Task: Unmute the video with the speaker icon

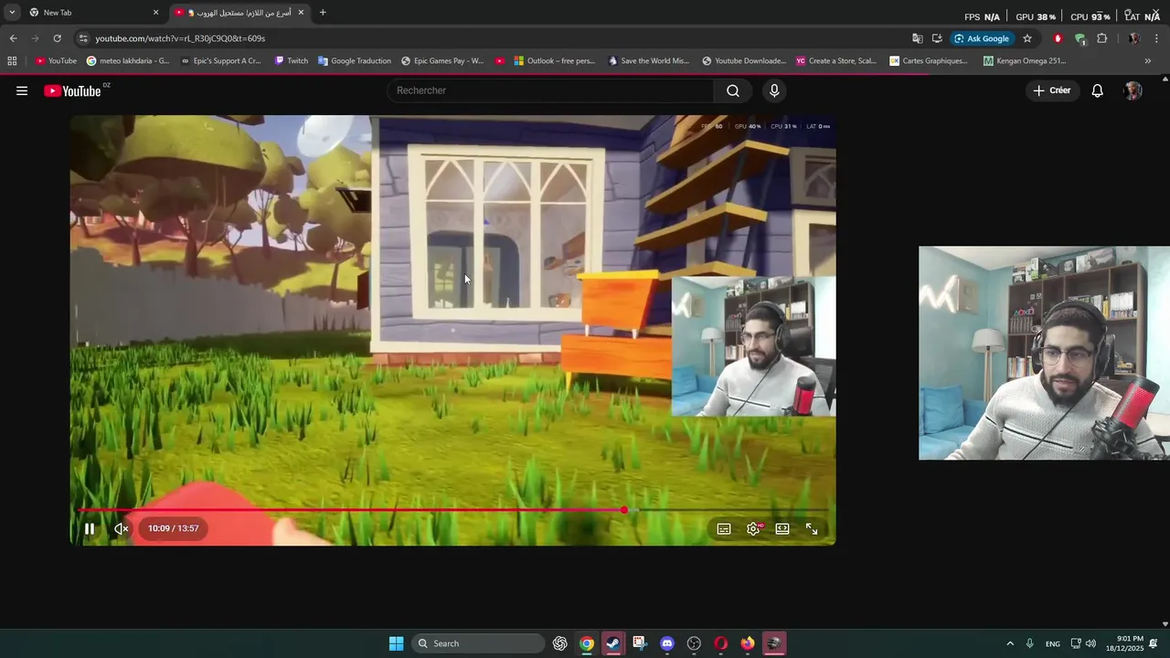Action: tap(121, 528)
